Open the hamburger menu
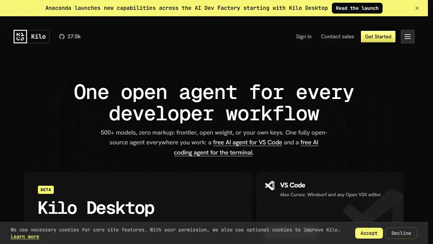 pyautogui.click(x=408, y=37)
